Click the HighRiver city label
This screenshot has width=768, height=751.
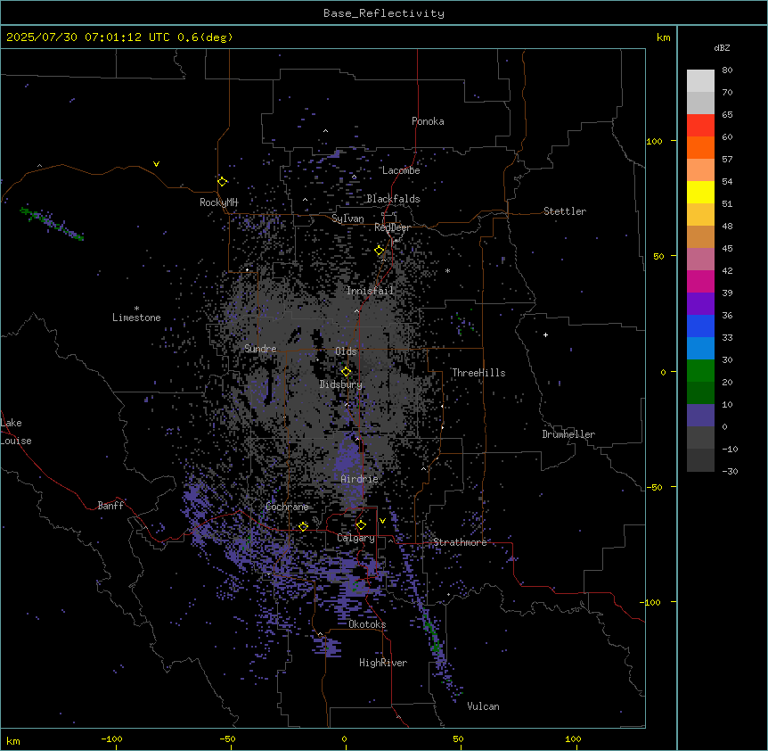(x=383, y=663)
